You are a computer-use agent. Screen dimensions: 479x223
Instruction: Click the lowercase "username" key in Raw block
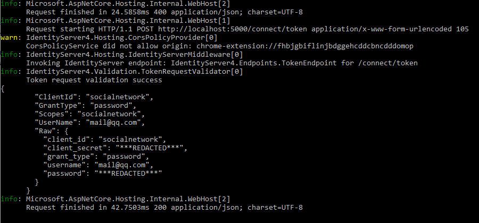click(64, 166)
